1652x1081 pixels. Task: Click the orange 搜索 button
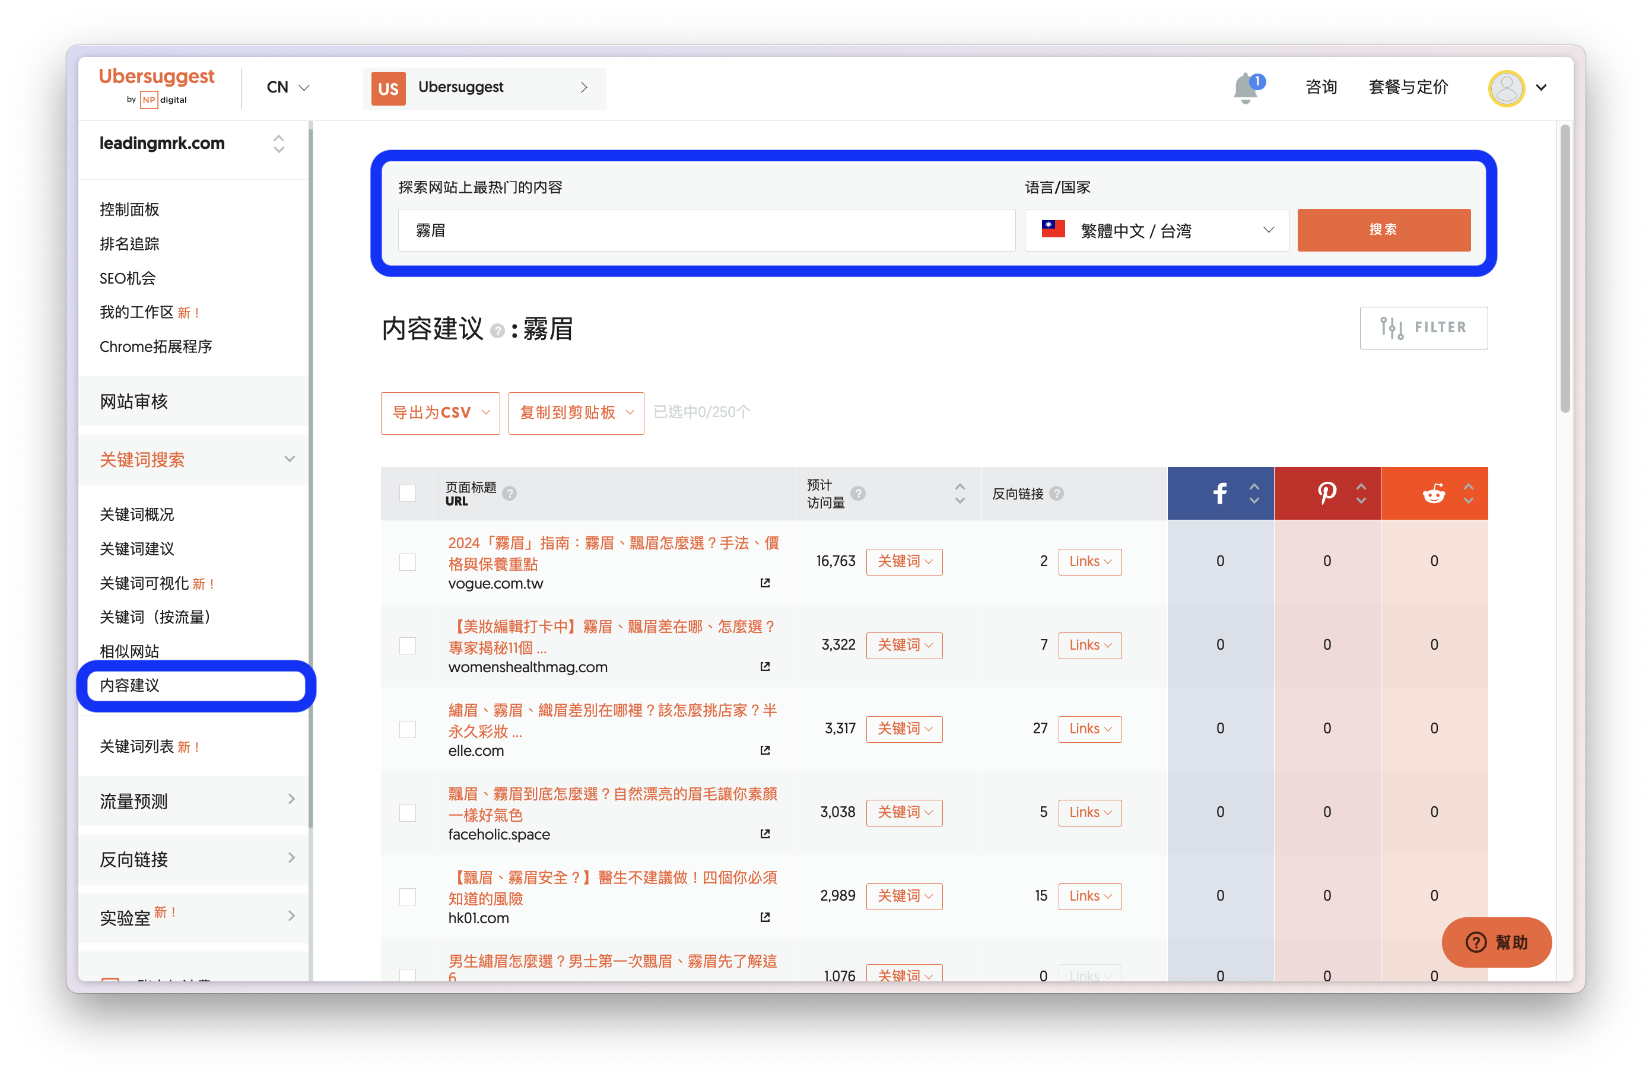pos(1383,230)
